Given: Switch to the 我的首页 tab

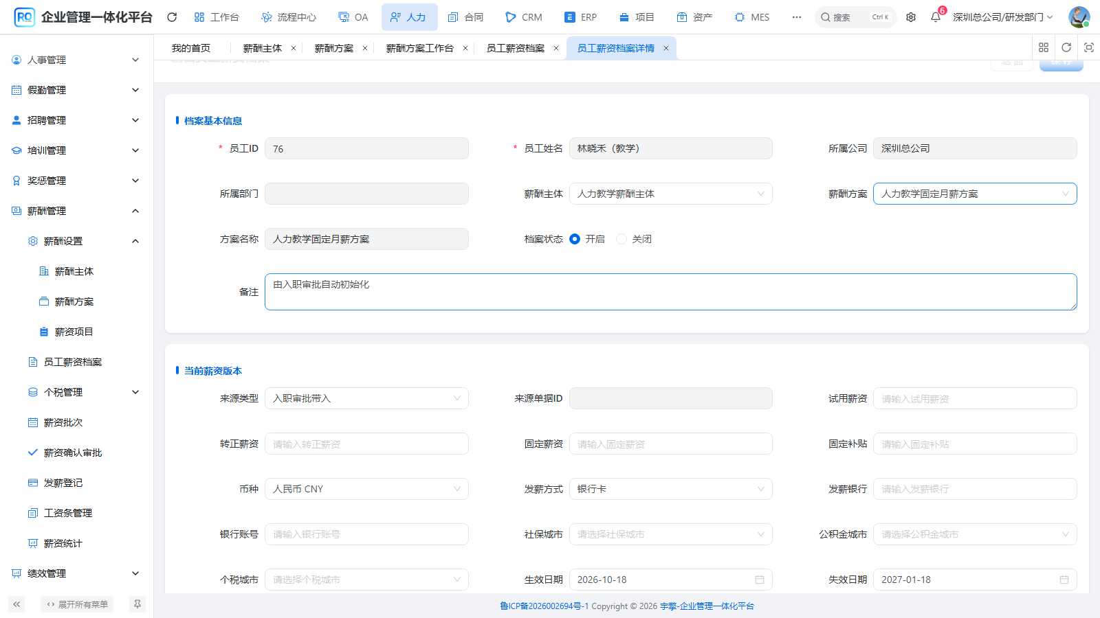Looking at the screenshot, I should pos(191,48).
